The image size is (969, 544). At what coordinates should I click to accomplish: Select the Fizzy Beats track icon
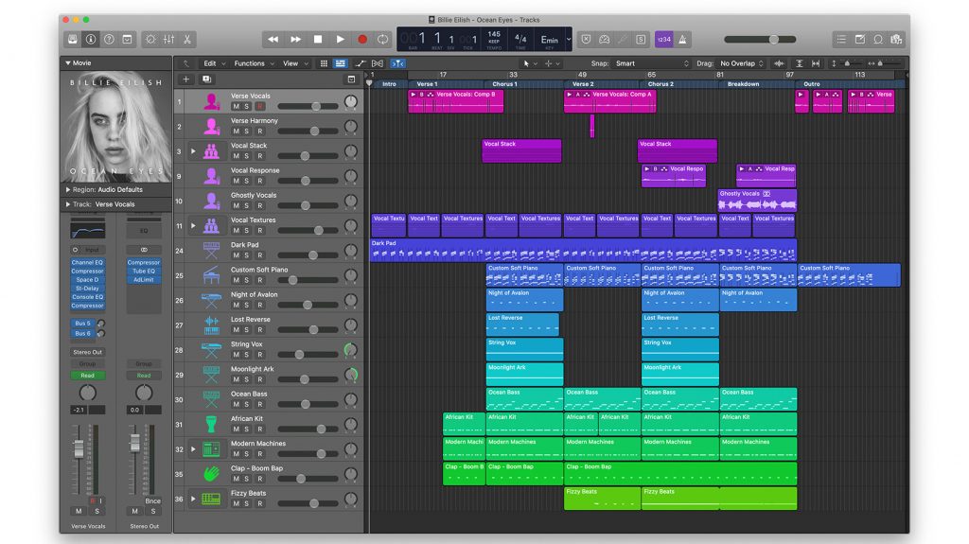211,499
